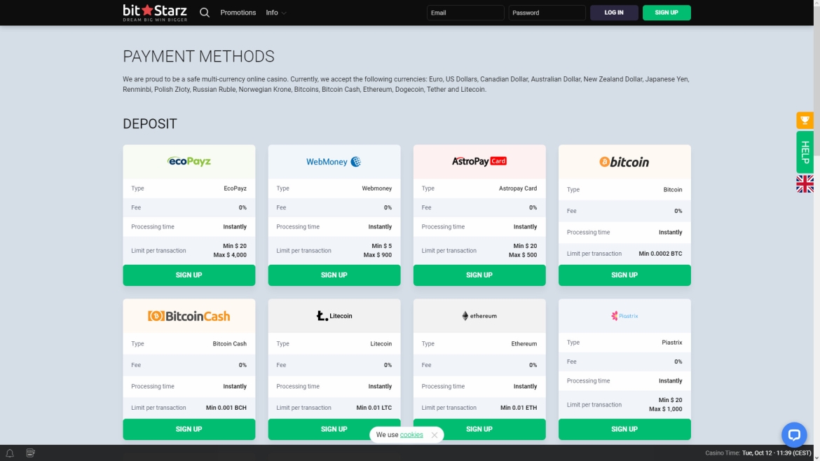
Task: Click the BitStarz logo
Action: click(x=156, y=13)
